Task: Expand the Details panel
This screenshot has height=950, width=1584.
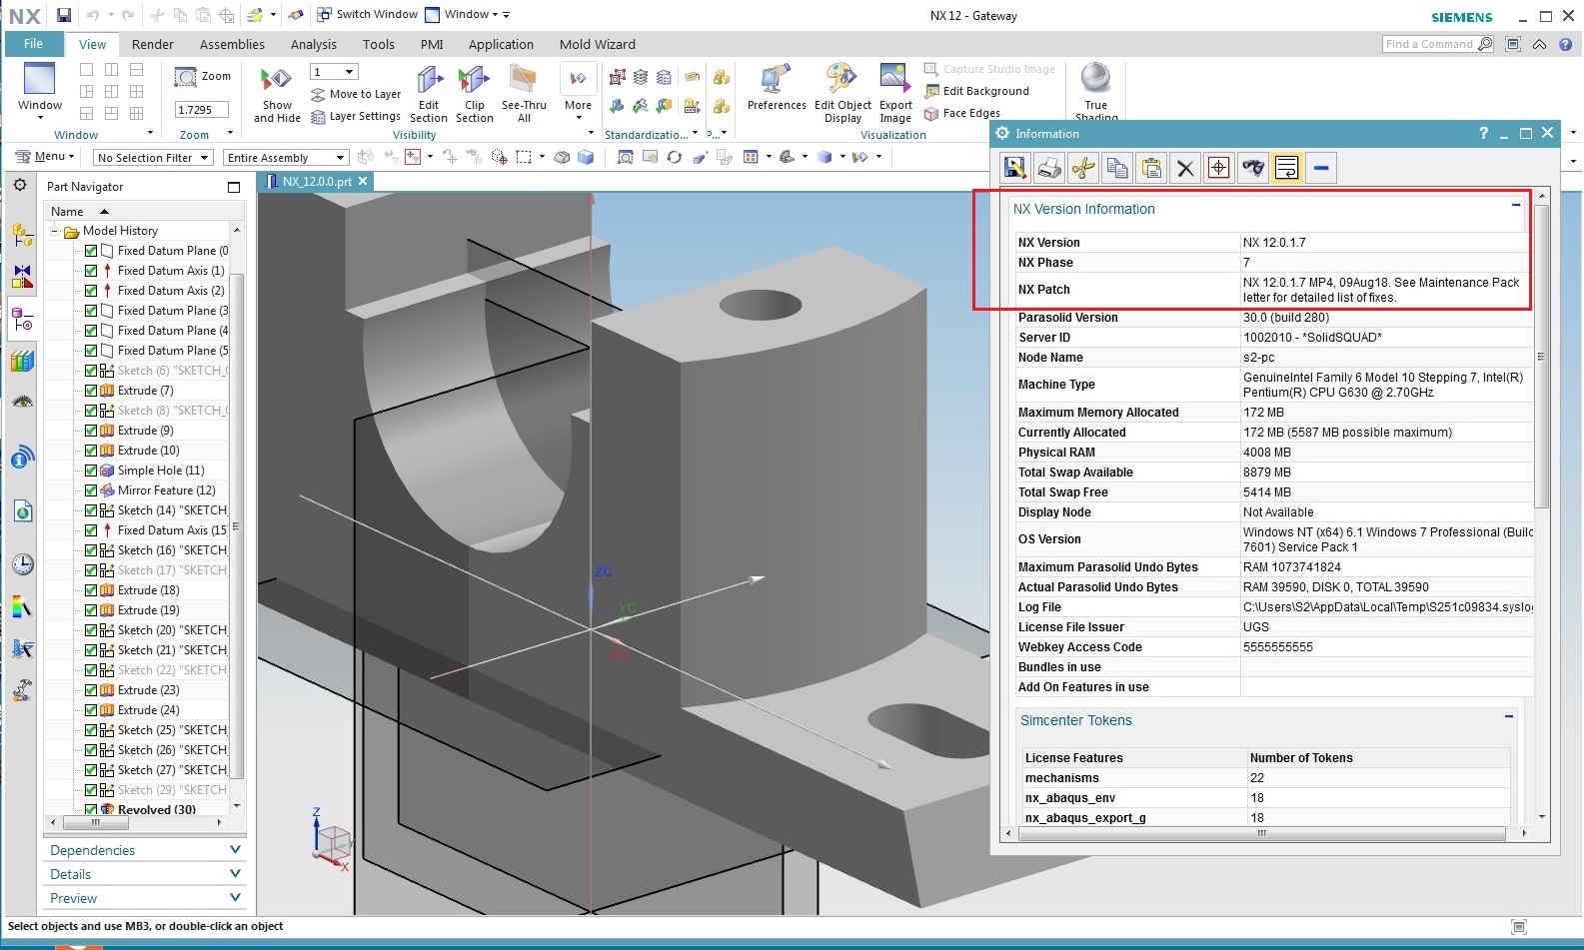Action: (145, 874)
